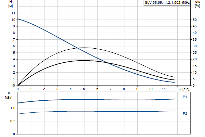This screenshot has height=137, width=205.
Task: Click the 1,0 tick on power axis
Action: pos(12,108)
